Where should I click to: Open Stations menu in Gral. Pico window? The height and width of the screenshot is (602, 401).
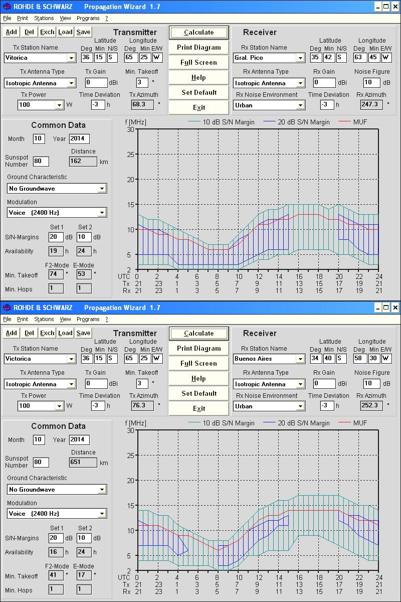[44, 18]
